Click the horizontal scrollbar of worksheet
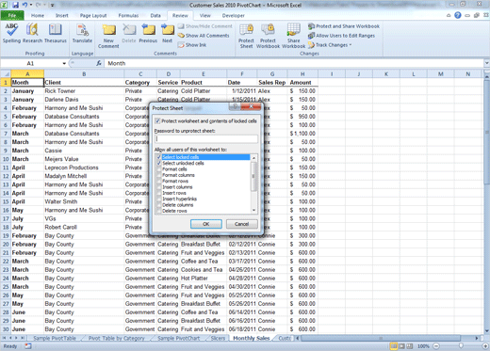Image resolution: width=490 pixels, height=351 pixels. (381, 338)
